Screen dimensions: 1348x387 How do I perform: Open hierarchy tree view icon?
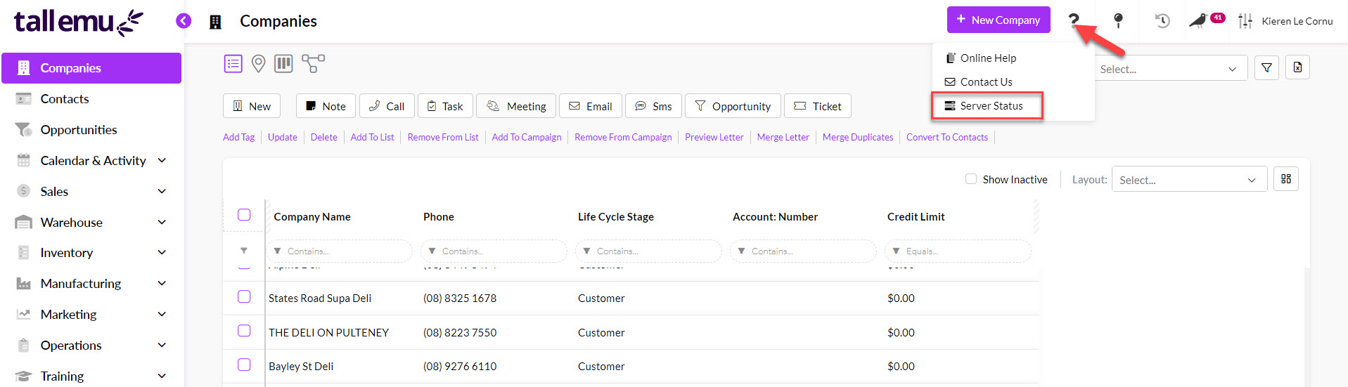(313, 63)
